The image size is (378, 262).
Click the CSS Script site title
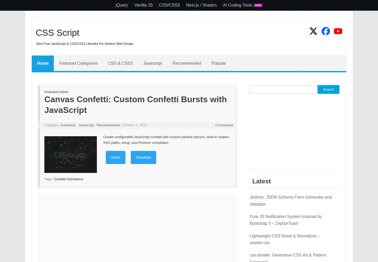57,33
